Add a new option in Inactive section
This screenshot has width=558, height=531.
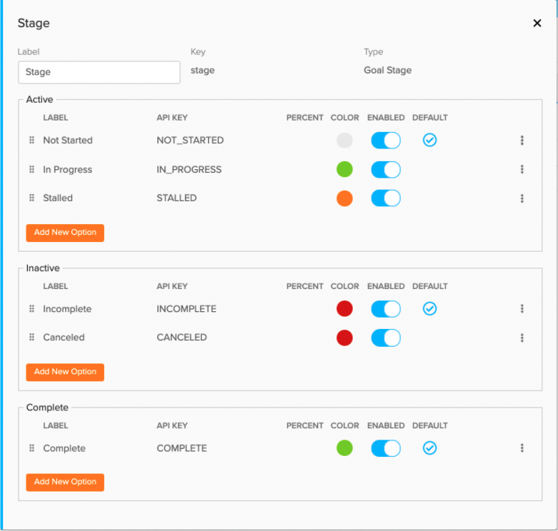click(65, 372)
